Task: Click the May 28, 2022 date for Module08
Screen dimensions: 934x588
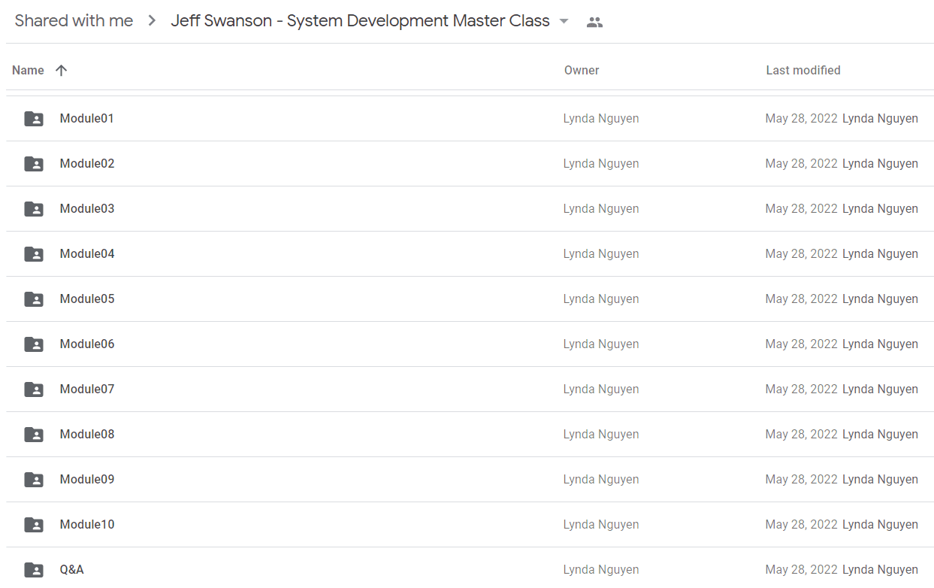Action: [x=801, y=435]
